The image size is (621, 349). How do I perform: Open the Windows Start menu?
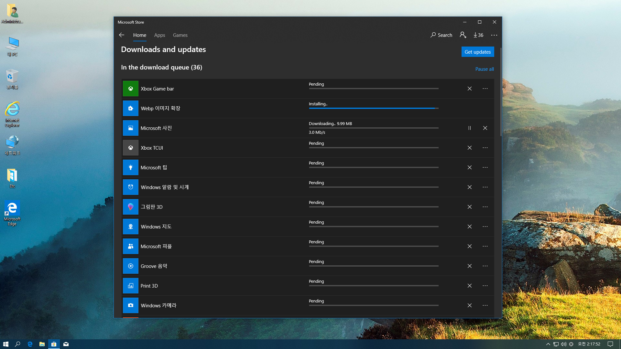coord(5,344)
